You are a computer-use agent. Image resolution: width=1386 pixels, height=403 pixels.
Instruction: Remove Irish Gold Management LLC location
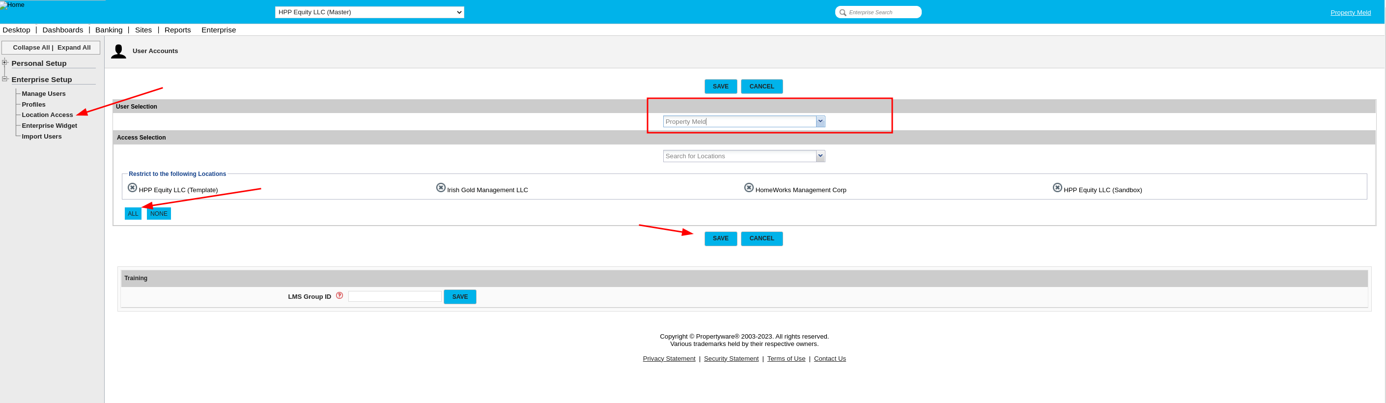tap(441, 188)
